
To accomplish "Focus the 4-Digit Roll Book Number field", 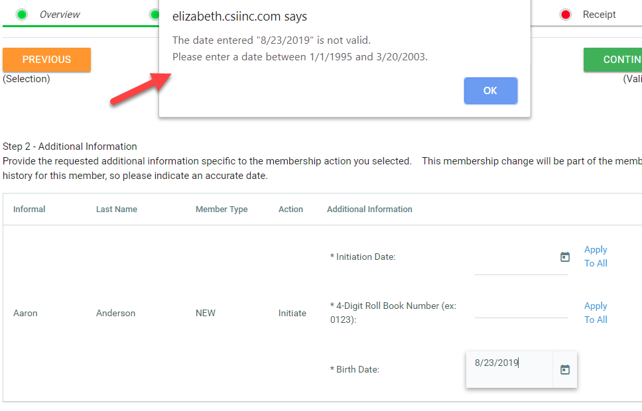I will click(521, 308).
